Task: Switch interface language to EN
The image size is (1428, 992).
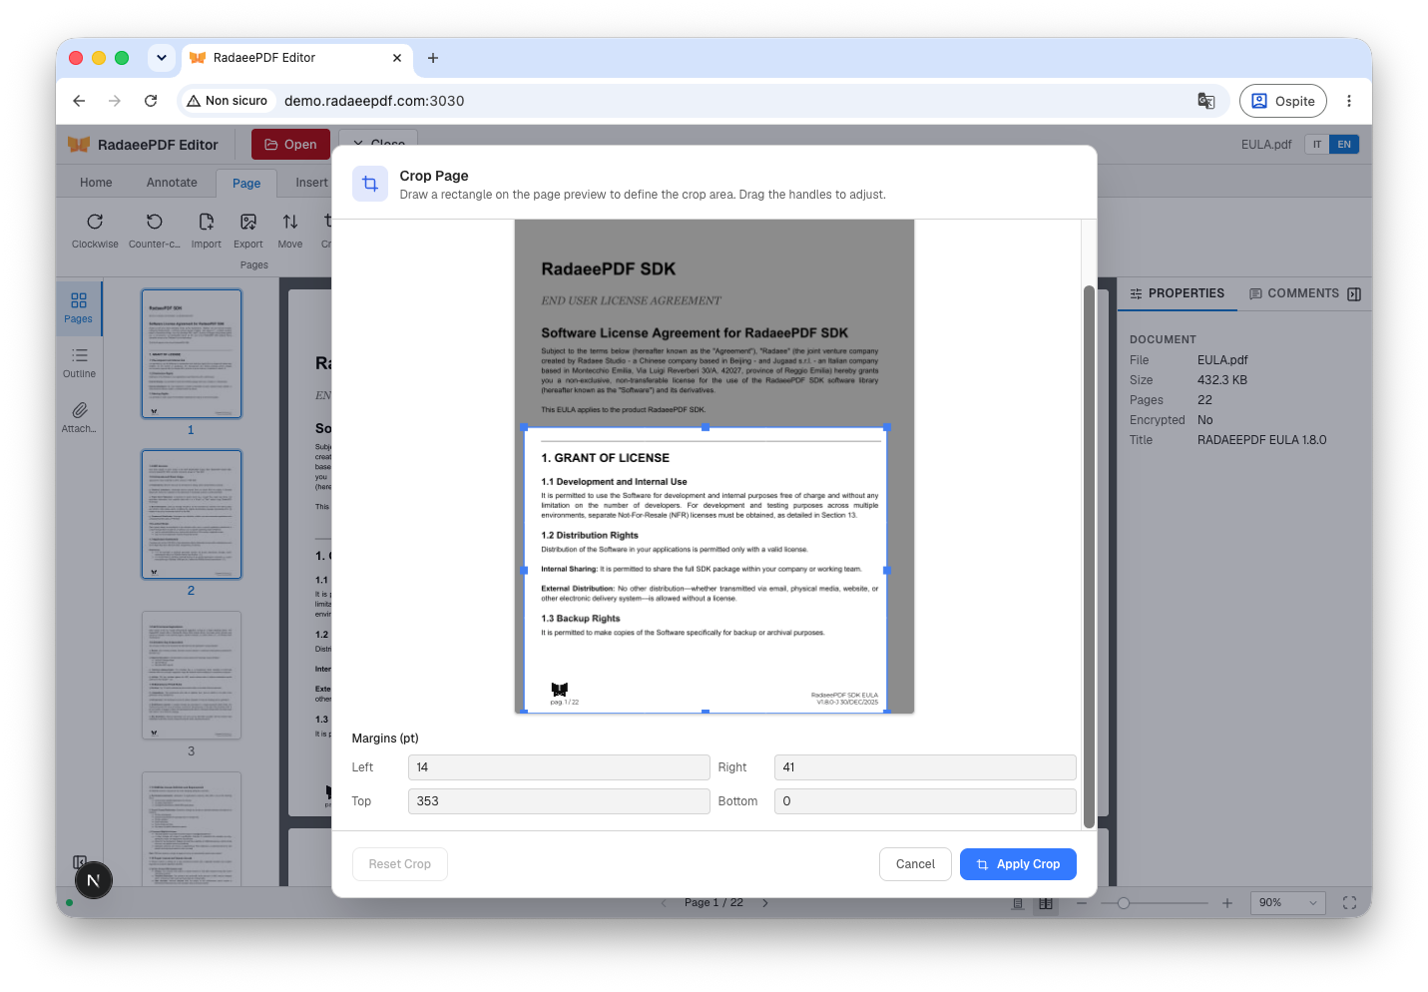Action: coord(1344,145)
